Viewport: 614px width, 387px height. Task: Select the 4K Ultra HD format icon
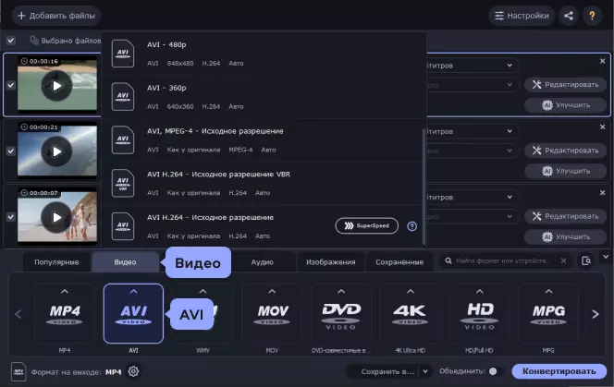point(410,314)
